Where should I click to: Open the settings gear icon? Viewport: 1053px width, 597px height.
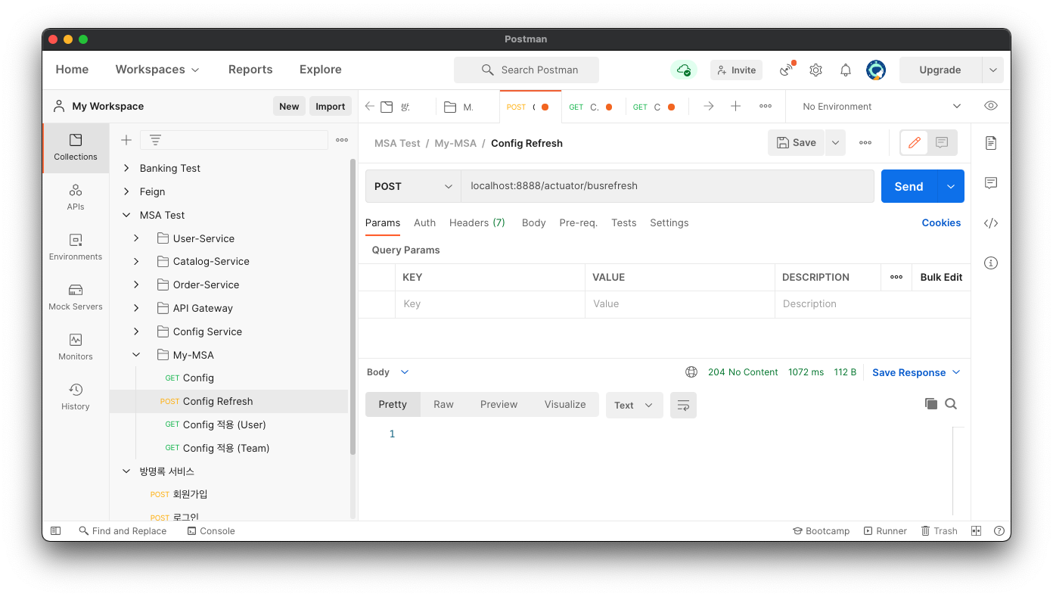pyautogui.click(x=815, y=70)
